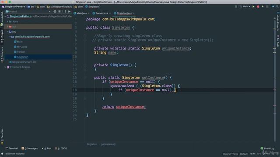Click the search everywhere magnifier icon
This screenshot has width=280, height=157.
click(277, 7)
